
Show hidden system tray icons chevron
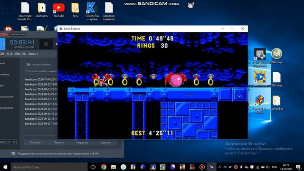219,167
